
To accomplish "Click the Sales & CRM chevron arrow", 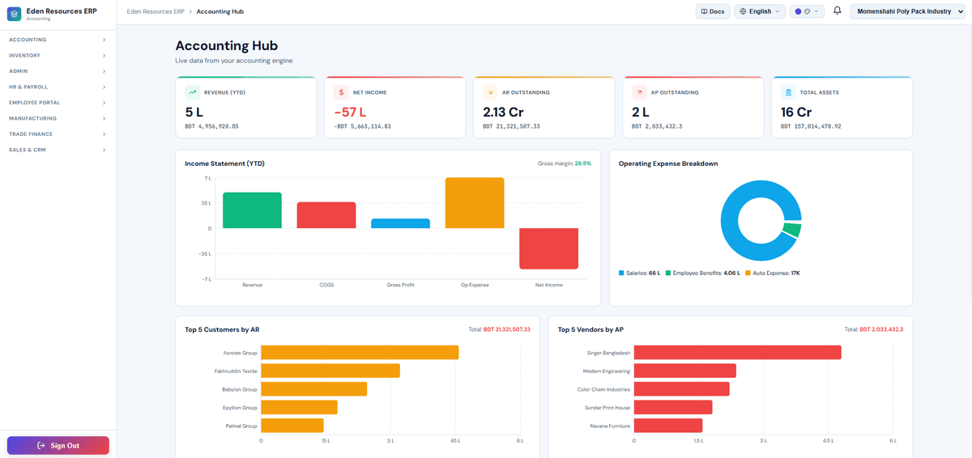I will pos(104,150).
